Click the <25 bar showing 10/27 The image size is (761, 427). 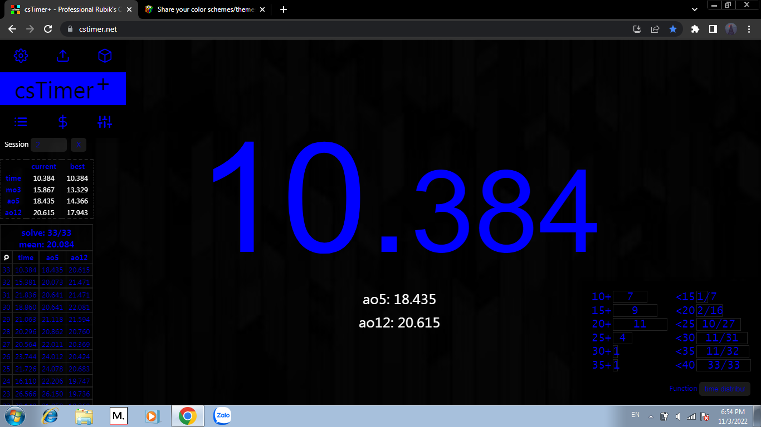[x=719, y=324]
